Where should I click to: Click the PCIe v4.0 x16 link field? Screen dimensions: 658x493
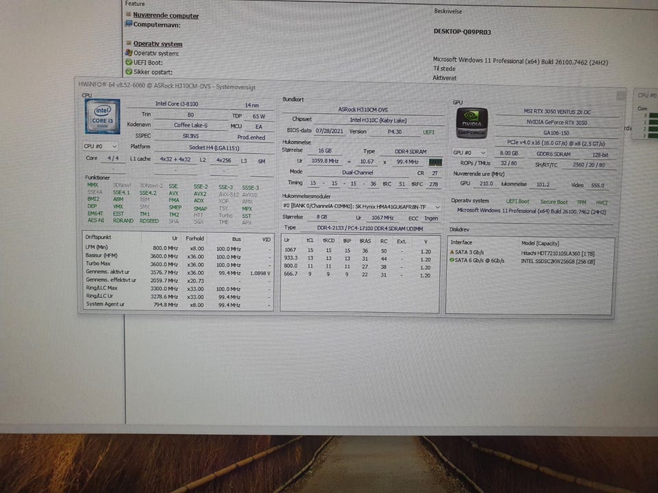tap(556, 143)
